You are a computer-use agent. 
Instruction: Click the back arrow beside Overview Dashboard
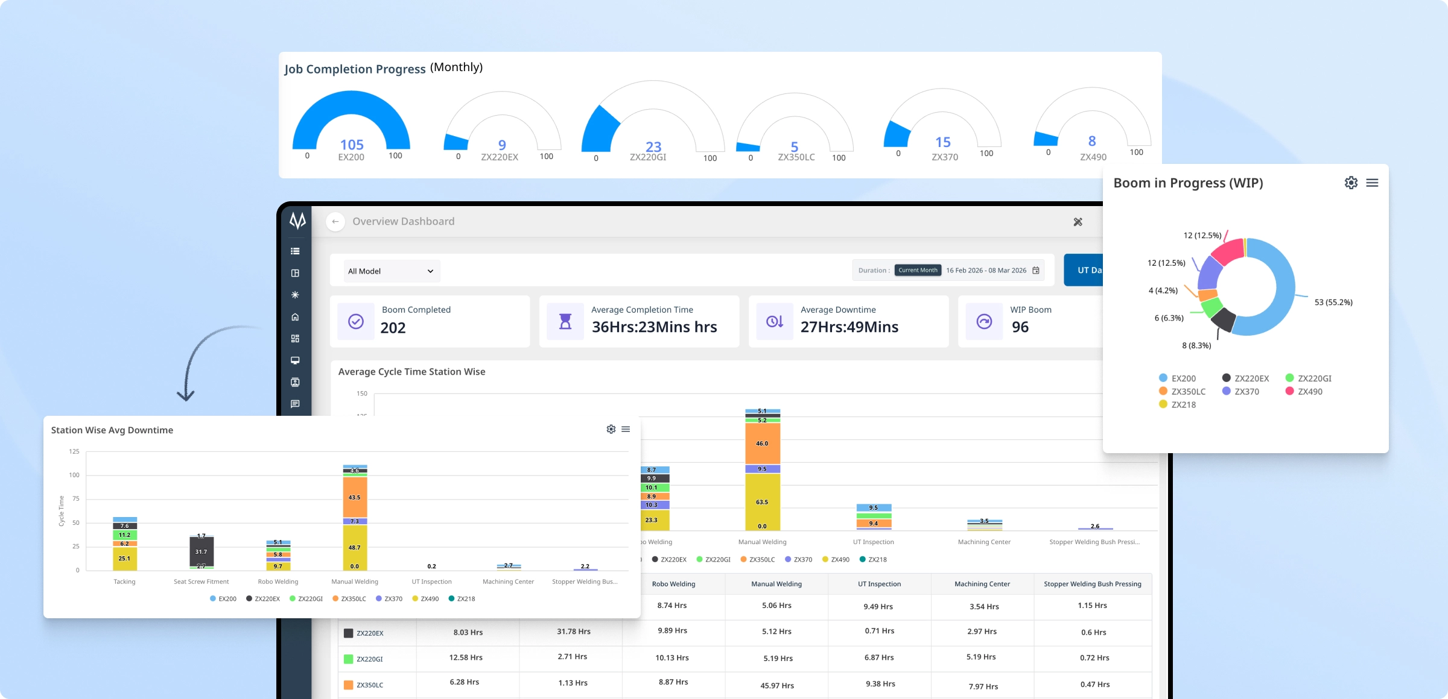335,222
